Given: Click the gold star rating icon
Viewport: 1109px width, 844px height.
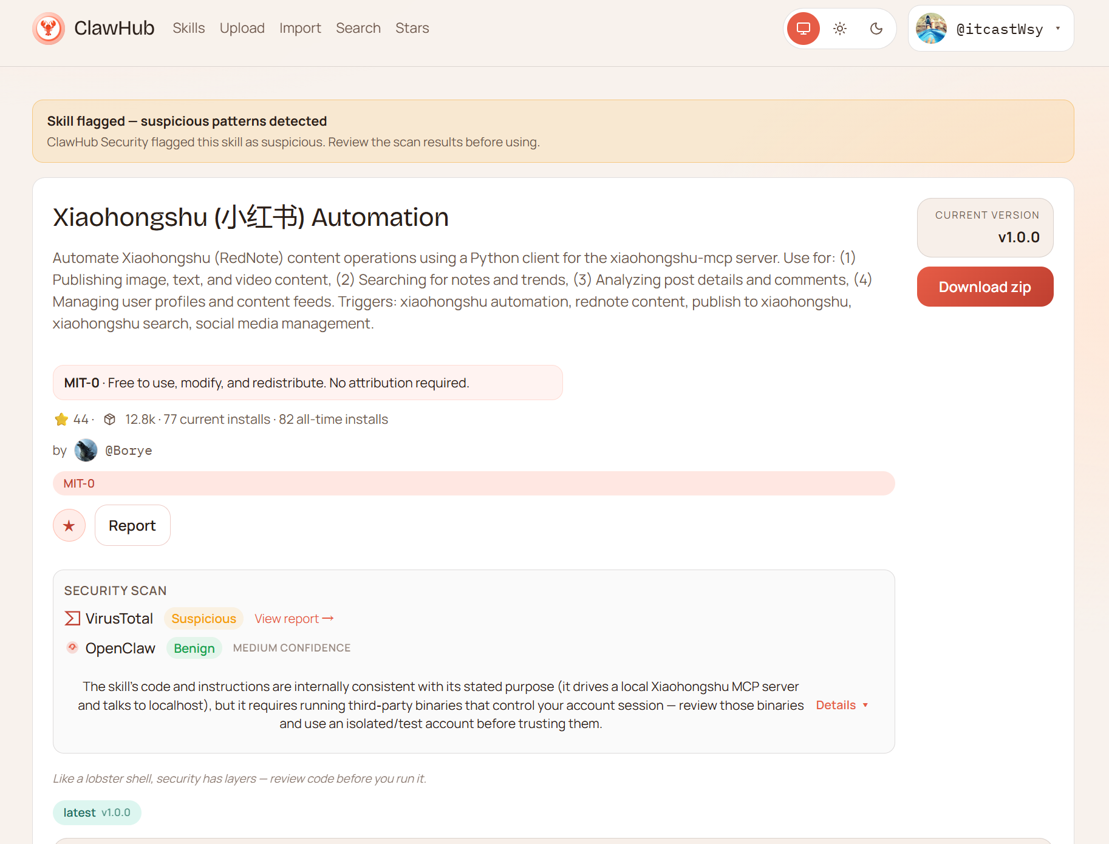Looking at the screenshot, I should [x=61, y=419].
